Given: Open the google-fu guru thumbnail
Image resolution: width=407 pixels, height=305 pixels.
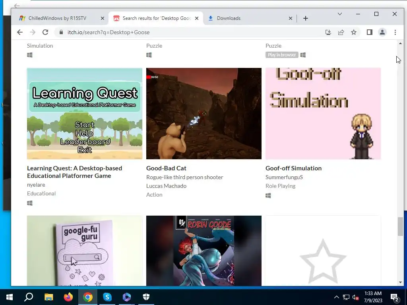Looking at the screenshot, I should (x=85, y=251).
